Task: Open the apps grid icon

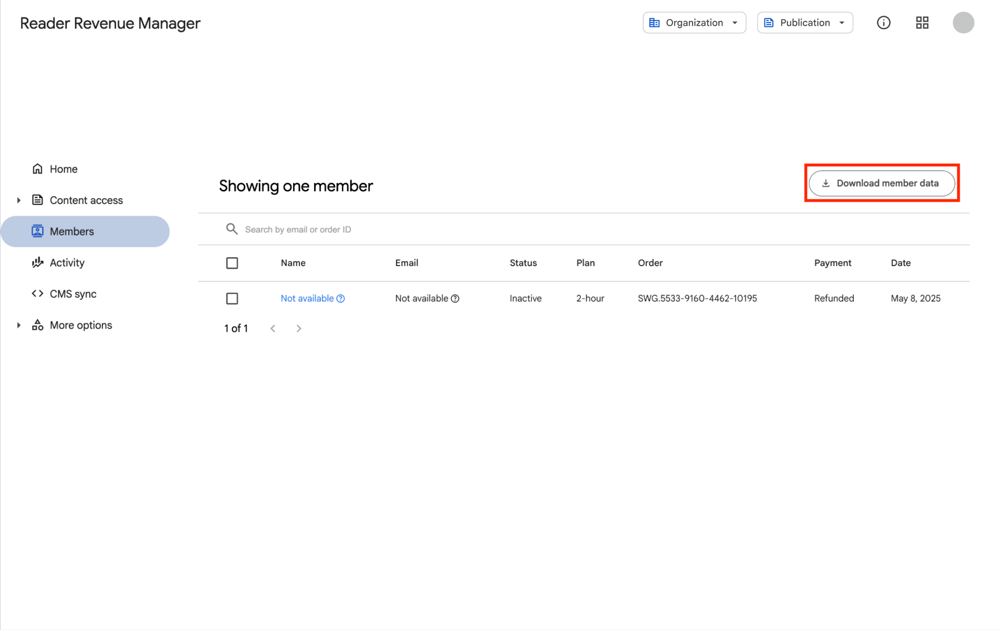Action: click(x=922, y=23)
